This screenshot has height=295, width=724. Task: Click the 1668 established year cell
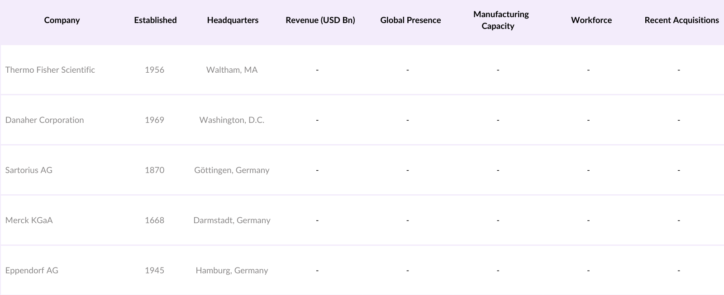click(154, 220)
